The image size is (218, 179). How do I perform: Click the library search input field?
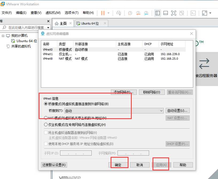pos(26,27)
